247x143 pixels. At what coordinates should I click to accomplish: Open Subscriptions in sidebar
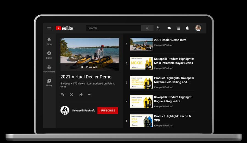[49, 69]
